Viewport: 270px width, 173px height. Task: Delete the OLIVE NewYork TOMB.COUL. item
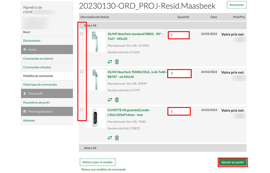click(x=117, y=100)
